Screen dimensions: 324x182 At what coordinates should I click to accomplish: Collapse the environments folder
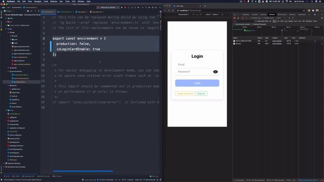(9, 71)
